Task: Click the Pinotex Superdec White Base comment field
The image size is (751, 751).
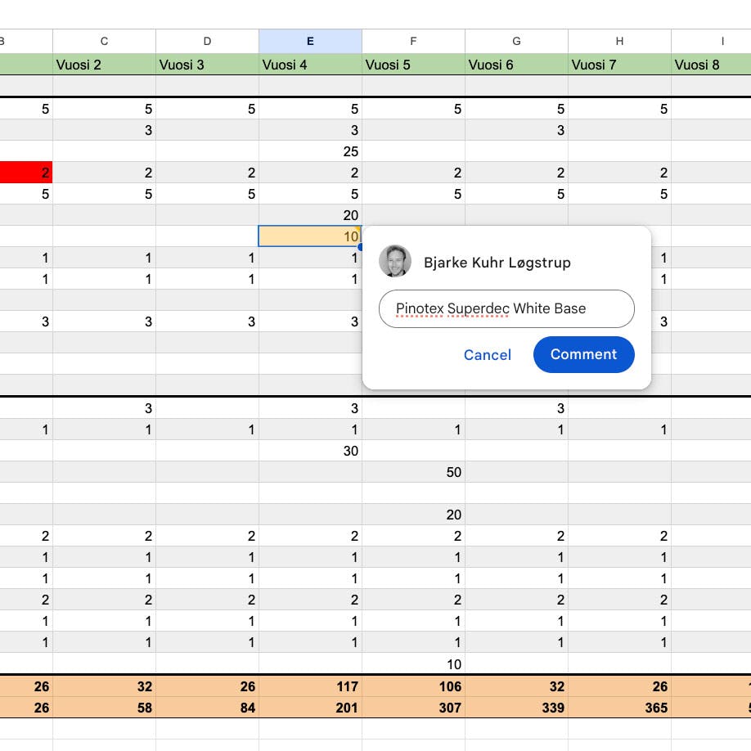Action: point(506,308)
